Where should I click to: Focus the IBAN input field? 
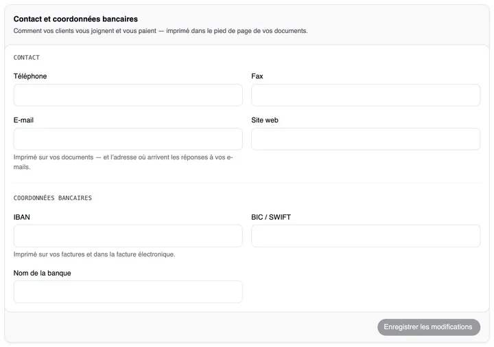point(128,236)
